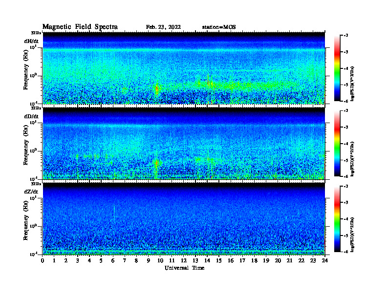This screenshot has height=299, width=387.
Task: Click the red burst near 9.7 UT in dH/dt
Action: point(157,88)
